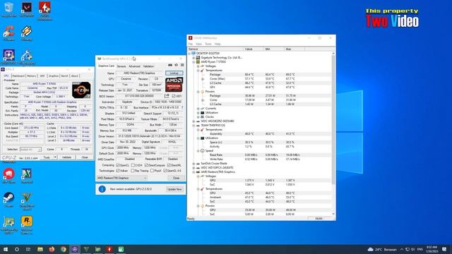Image resolution: width=452 pixels, height=254 pixels.
Task: Open the Recycle Bin desktop icon
Action: [x=8, y=9]
